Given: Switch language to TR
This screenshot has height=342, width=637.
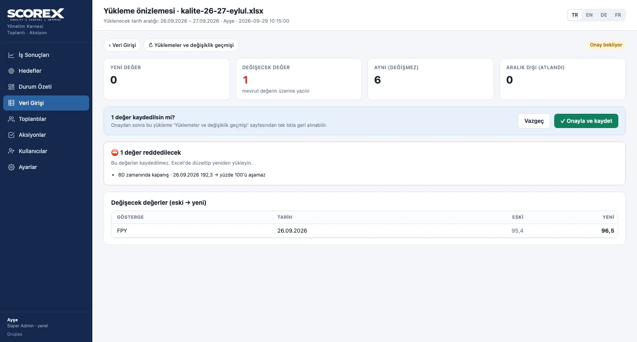Looking at the screenshot, I should click(x=575, y=15).
